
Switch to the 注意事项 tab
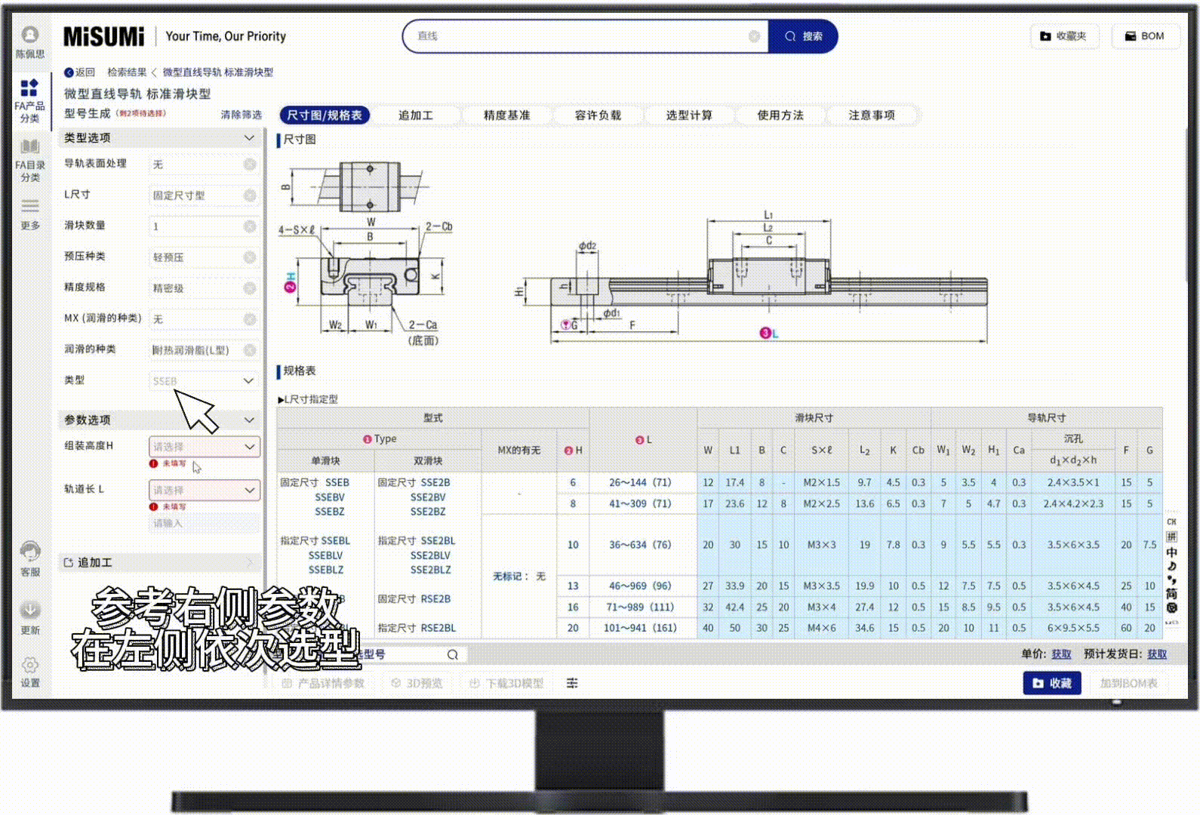pyautogui.click(x=872, y=115)
